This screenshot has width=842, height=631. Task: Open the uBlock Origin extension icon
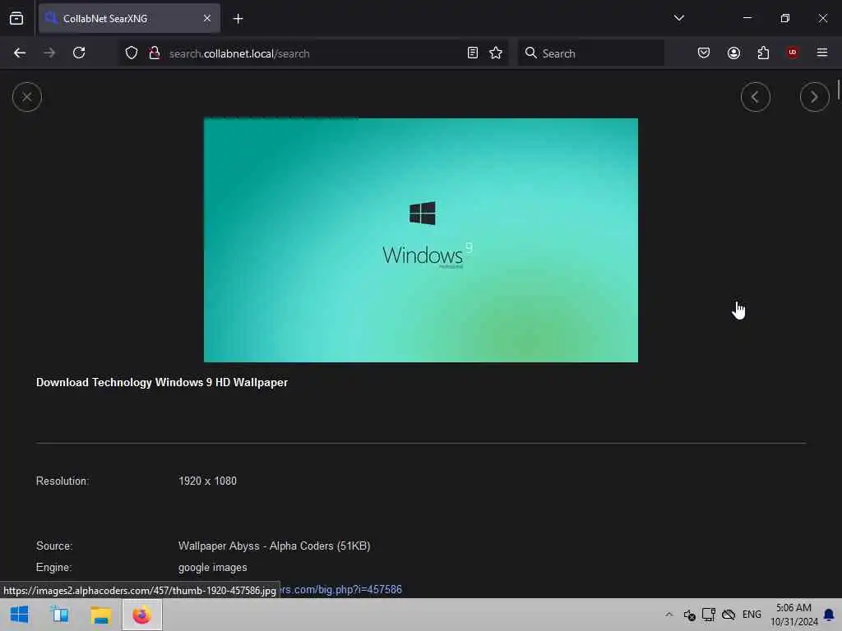(x=793, y=53)
